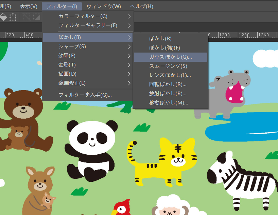The width and height of the screenshot is (278, 215).
Task: Click the diamond-shaped gradient icon on the toolbar
Action: tap(3, 17)
